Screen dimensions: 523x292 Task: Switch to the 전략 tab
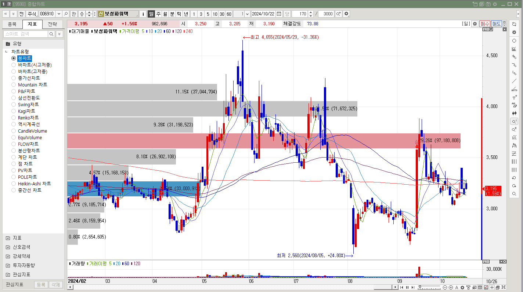coord(53,25)
